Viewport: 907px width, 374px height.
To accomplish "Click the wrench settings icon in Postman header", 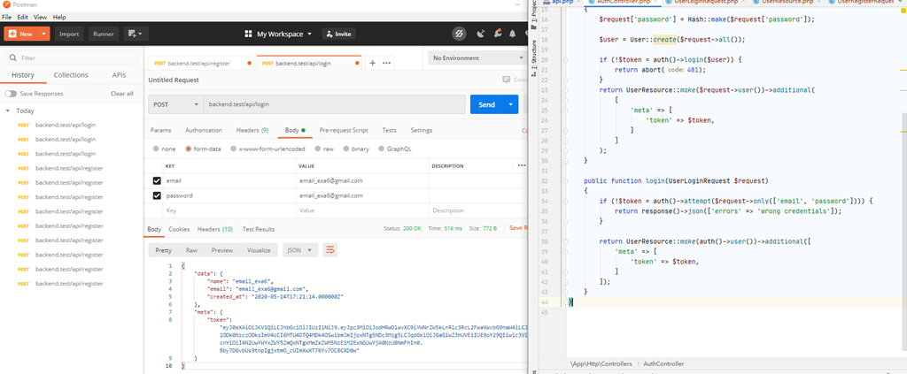I will click(x=497, y=34).
